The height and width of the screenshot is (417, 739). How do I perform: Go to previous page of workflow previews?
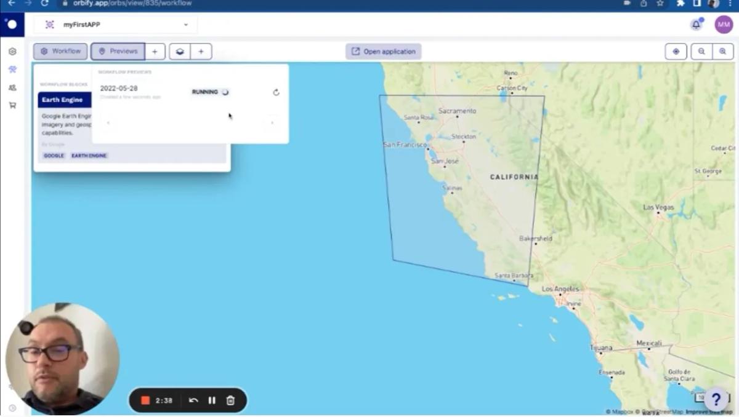coord(108,123)
